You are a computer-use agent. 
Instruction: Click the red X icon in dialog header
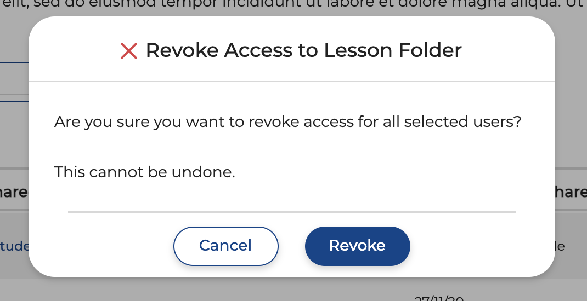coord(128,51)
